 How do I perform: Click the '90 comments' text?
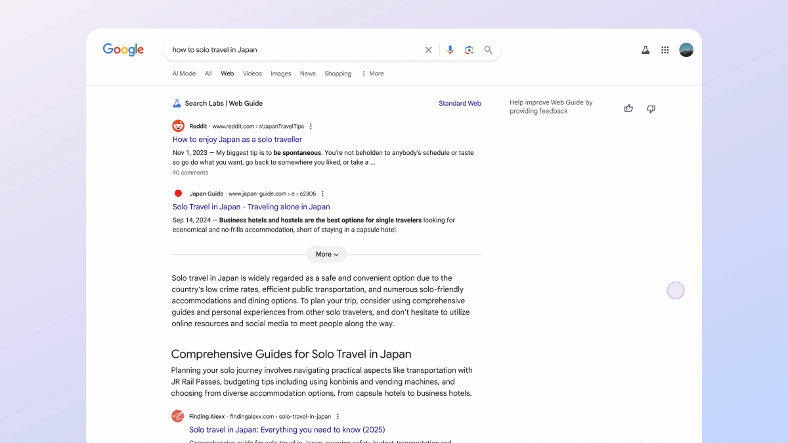click(x=190, y=173)
